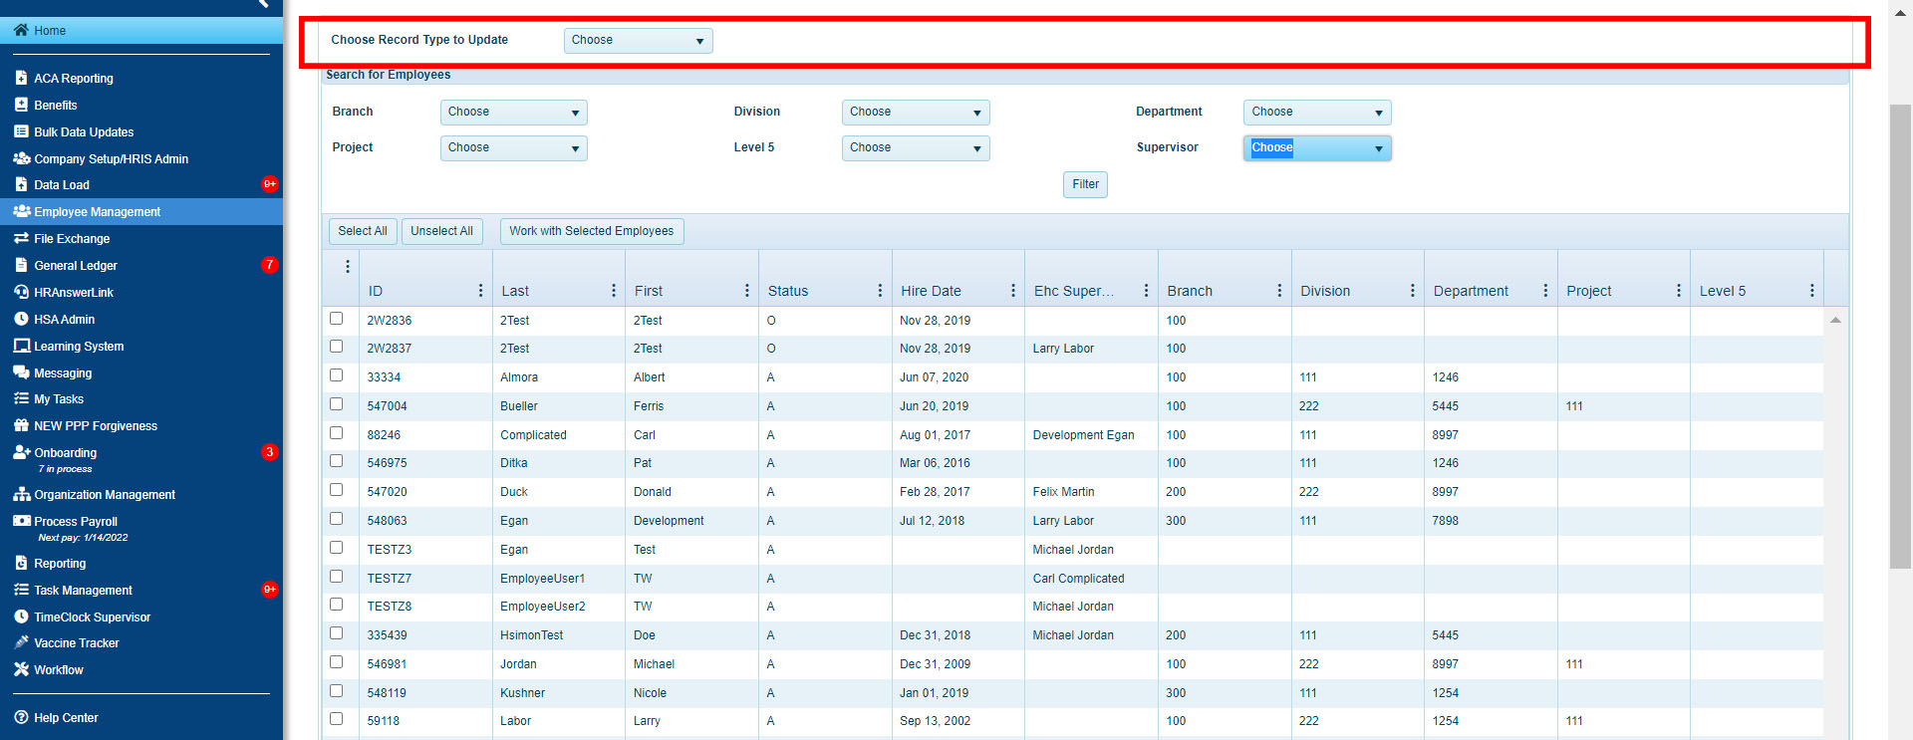Open the Level 5 filter dropdown

(915, 147)
